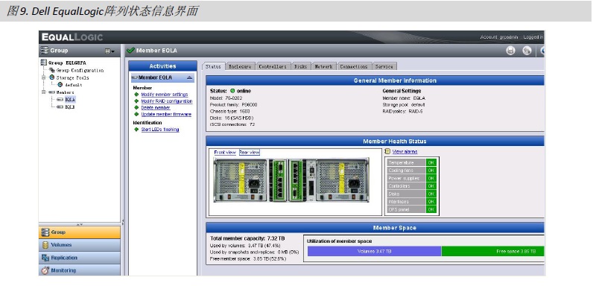Screen dimensions: 593x286
Task: Click the green Free space utilization bar
Action: pyautogui.click(x=492, y=251)
